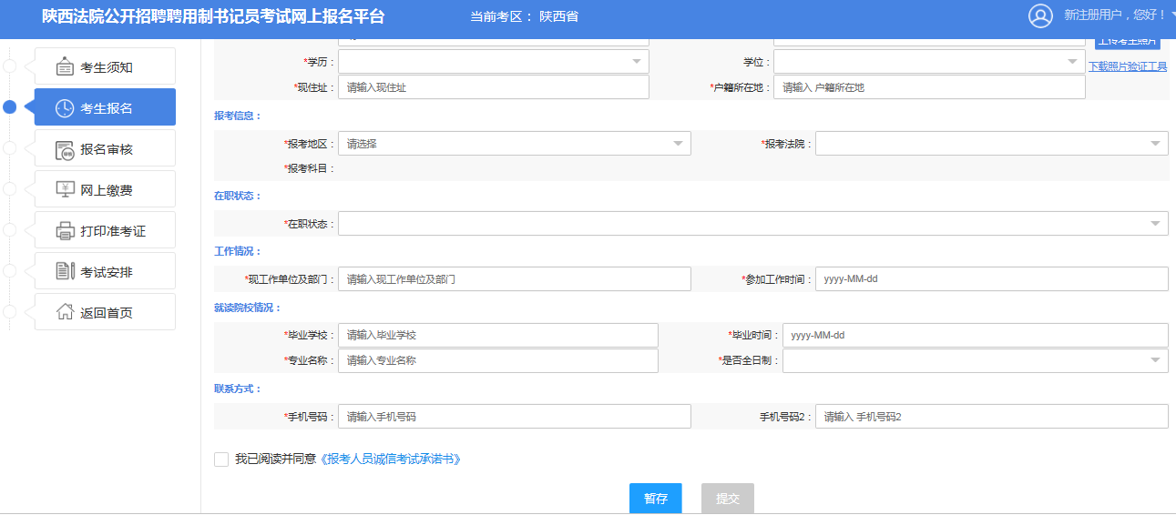Click the 上传考生照片 button
Image resolution: width=1176 pixels, height=515 pixels.
click(x=1128, y=41)
